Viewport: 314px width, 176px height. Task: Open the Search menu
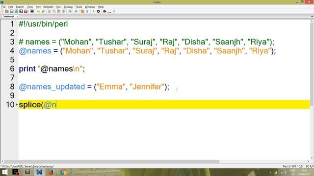[x=20, y=7]
